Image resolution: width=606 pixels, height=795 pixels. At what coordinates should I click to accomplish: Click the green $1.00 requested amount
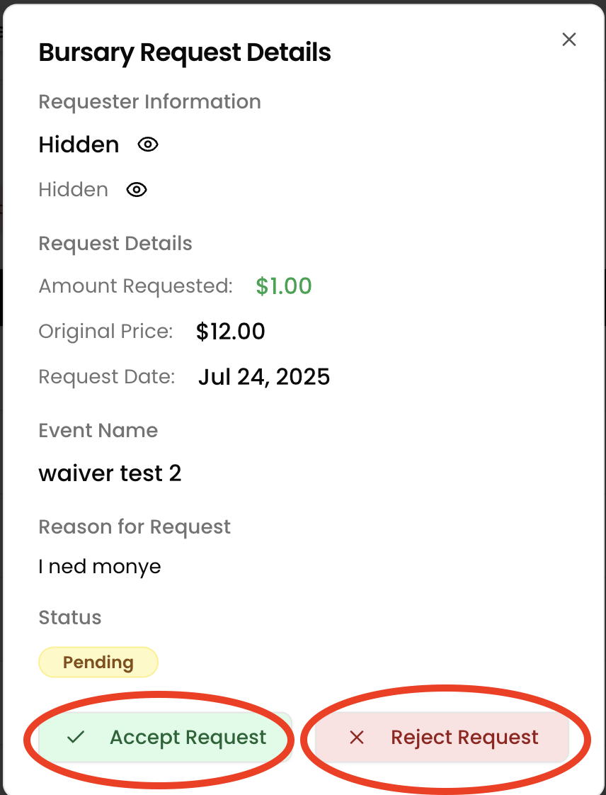(284, 286)
